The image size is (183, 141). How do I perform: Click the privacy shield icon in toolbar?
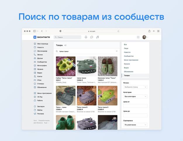(61, 31)
